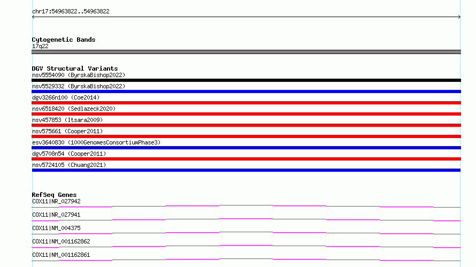The width and height of the screenshot is (476, 267).
Task: Click the gray 17q22 cytogenetic band bar
Action: tap(246, 52)
